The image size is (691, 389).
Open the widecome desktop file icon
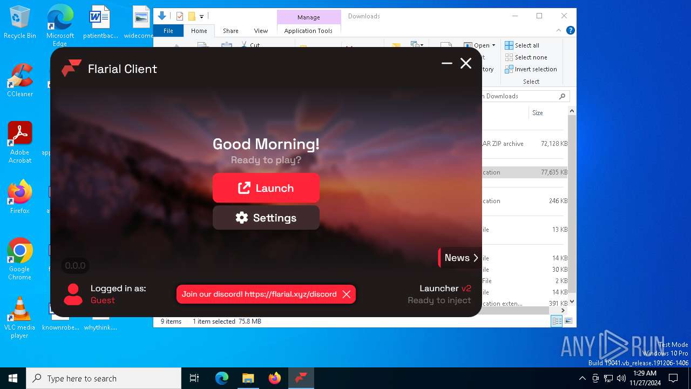(139, 23)
